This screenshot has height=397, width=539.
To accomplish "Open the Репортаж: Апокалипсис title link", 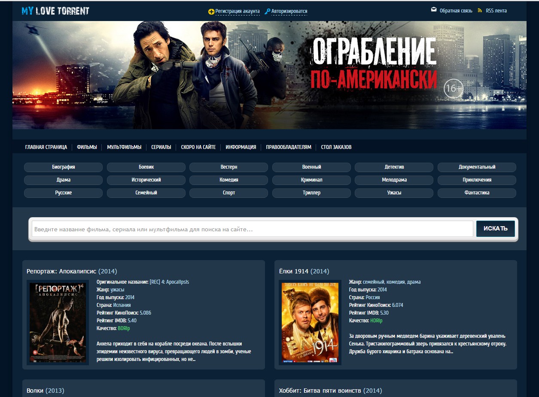I will tap(72, 271).
